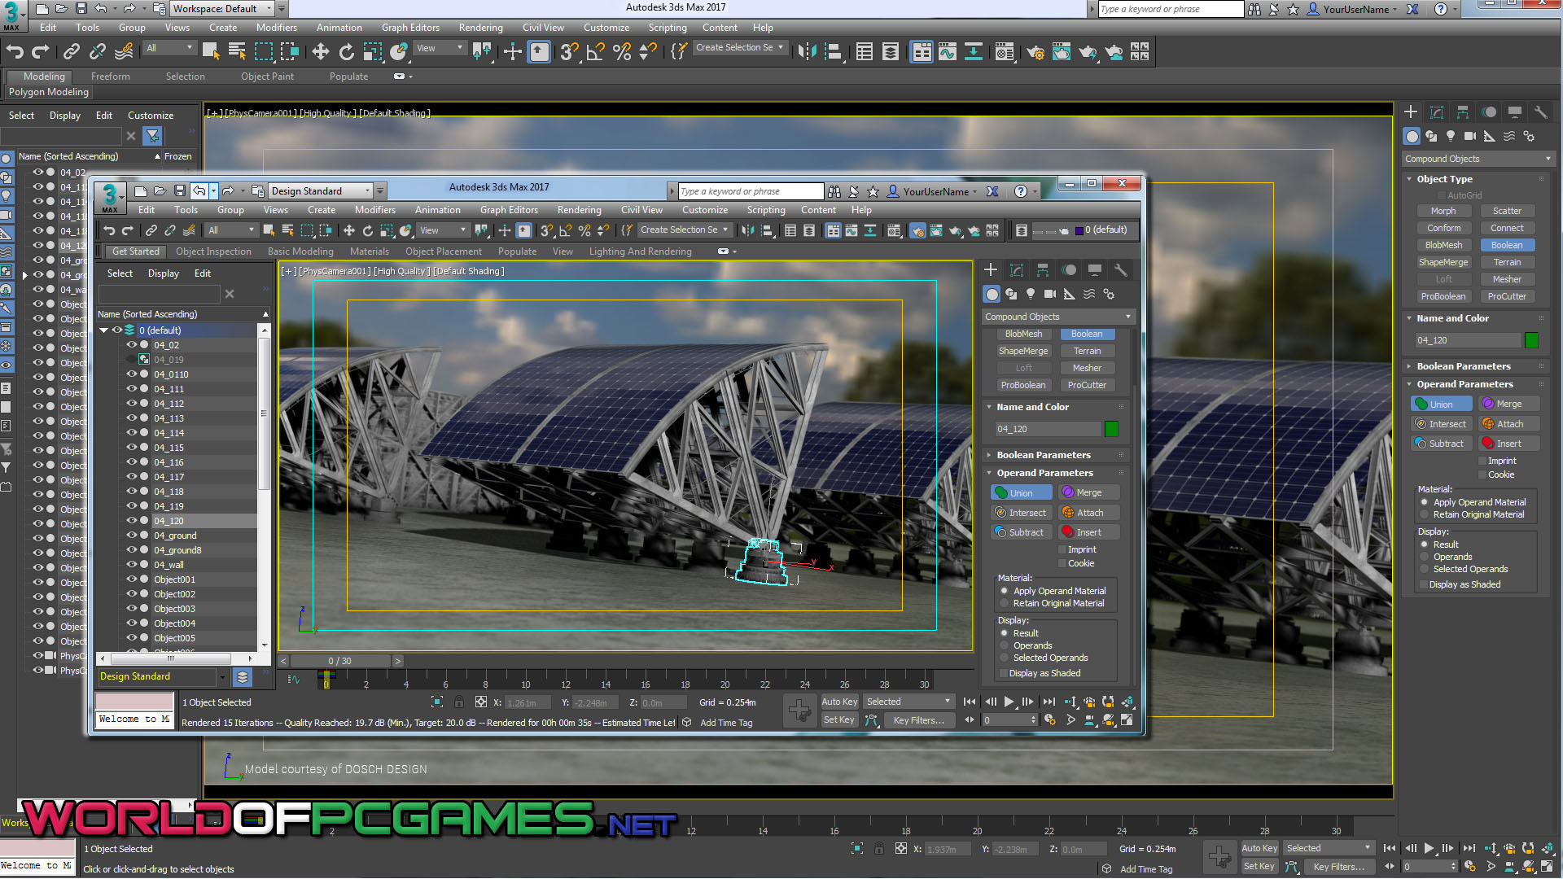Open the Compound Objects dropdown in outer panel
The height and width of the screenshot is (879, 1563).
1478,159
